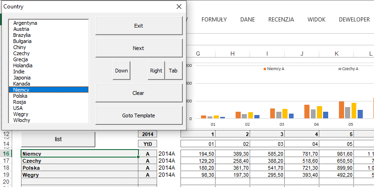Click Goto Template button

(x=138, y=115)
